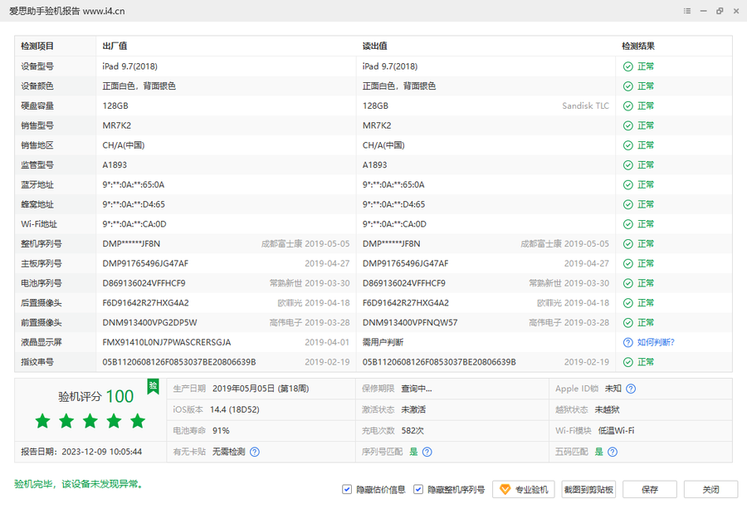Click the 专业验机 button

pyautogui.click(x=523, y=490)
